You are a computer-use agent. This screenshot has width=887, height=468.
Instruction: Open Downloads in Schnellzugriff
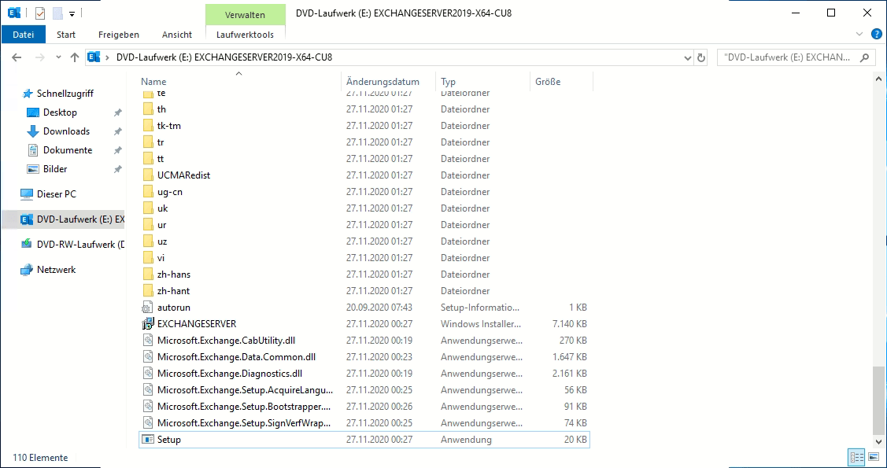tap(66, 131)
